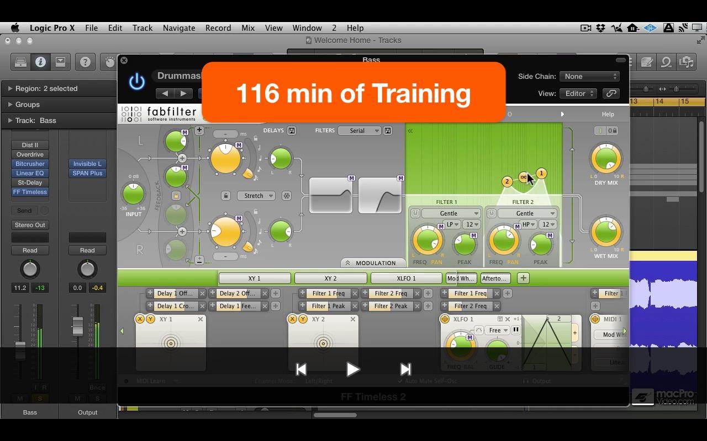Viewport: 707px width, 441px height.
Task: Open the Filter 2 response thumbnail
Action: tap(380, 195)
